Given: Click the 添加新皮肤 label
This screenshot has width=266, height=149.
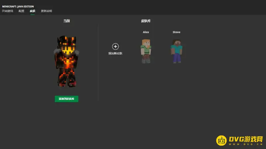Looking at the screenshot, I should tap(115, 53).
